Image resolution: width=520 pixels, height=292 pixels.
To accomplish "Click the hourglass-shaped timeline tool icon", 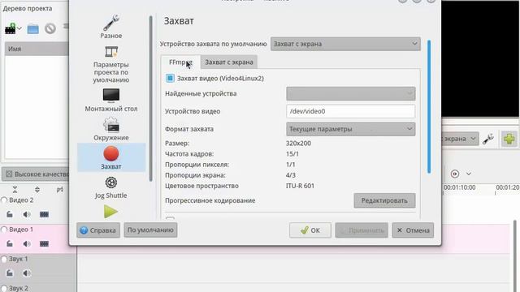I will point(15,190).
